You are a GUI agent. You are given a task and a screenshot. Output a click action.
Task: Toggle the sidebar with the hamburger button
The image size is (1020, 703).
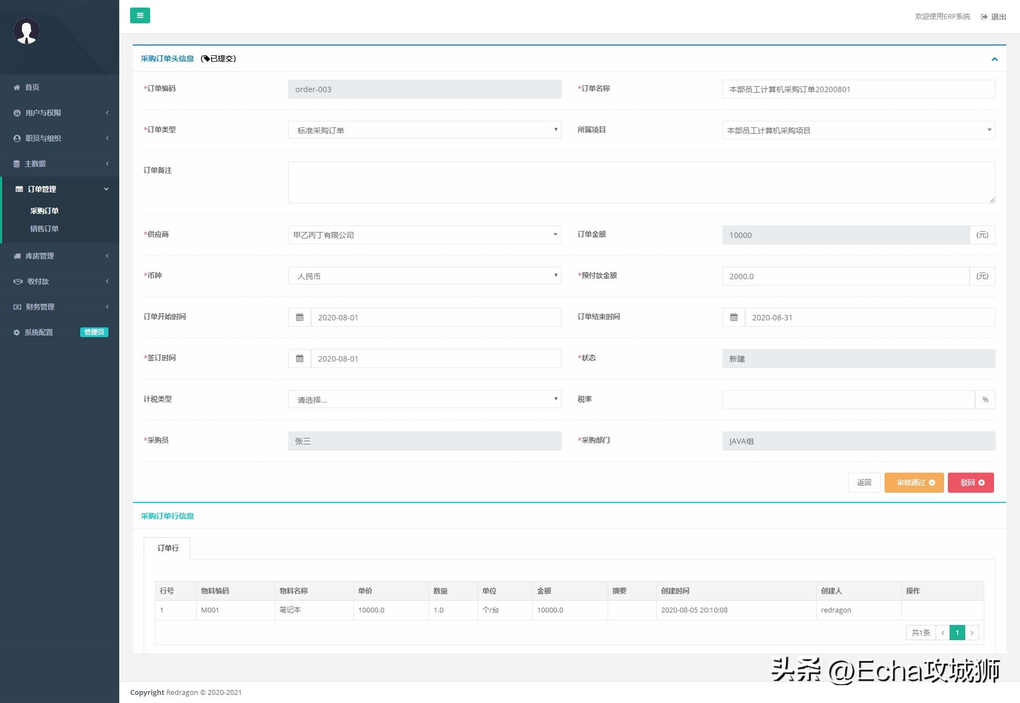140,15
